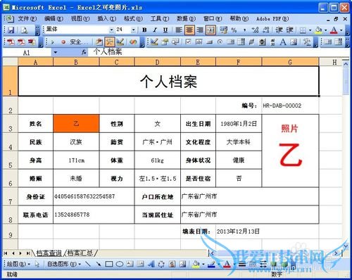Toggle Italic formatting

[x=155, y=30]
